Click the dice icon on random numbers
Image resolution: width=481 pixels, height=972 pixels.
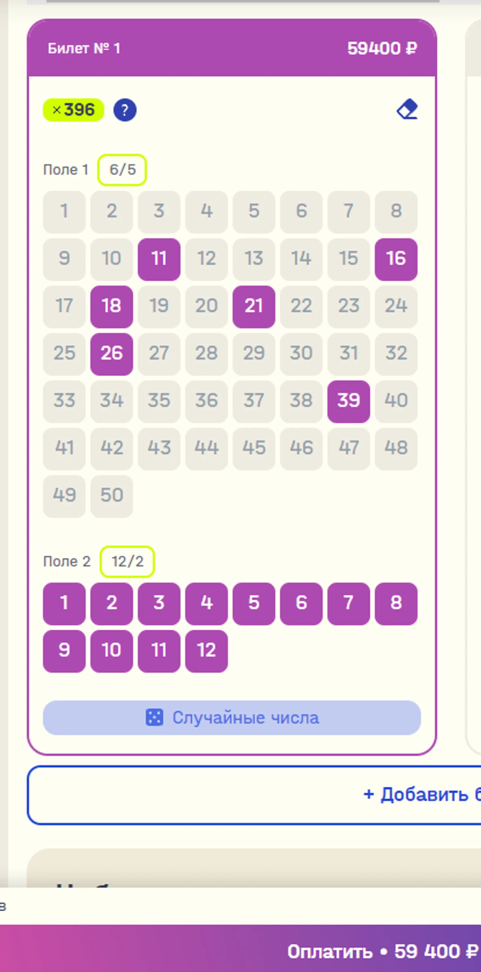coord(155,717)
